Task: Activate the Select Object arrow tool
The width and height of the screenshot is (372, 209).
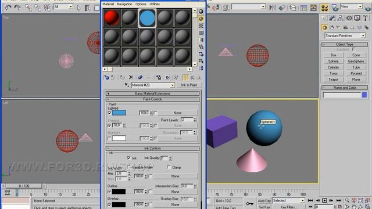Action: pyautogui.click(x=78, y=8)
